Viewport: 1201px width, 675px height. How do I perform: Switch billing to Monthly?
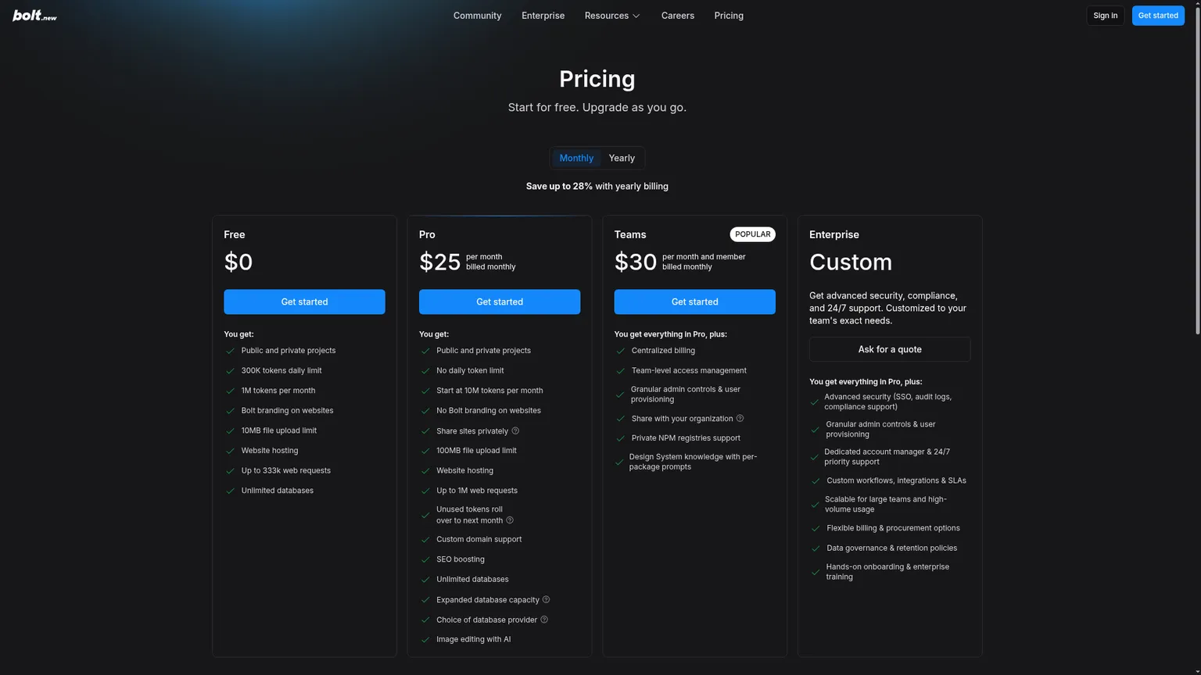click(576, 158)
